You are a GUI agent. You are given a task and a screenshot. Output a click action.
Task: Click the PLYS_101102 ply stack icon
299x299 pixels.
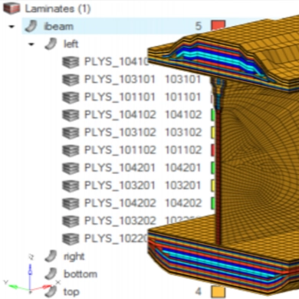71,150
